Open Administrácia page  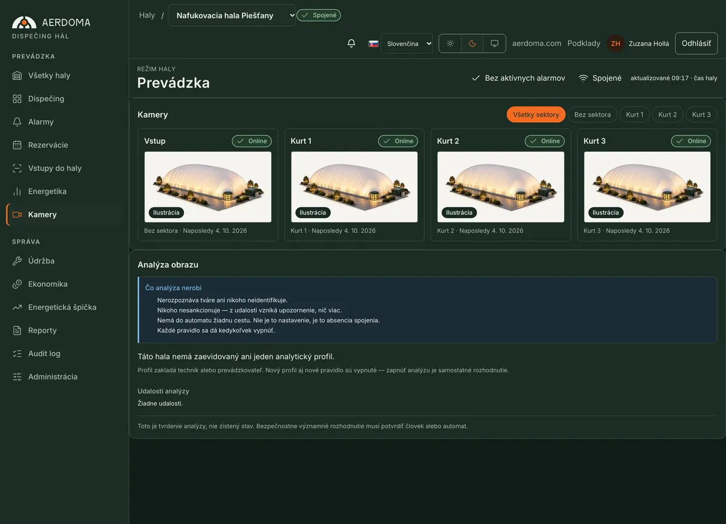64,377
